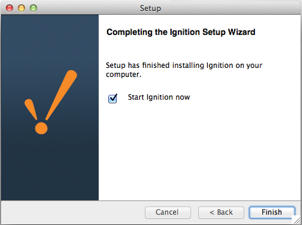Viewport: 302px width, 225px height.
Task: Go back with the < Back button
Action: 221,212
